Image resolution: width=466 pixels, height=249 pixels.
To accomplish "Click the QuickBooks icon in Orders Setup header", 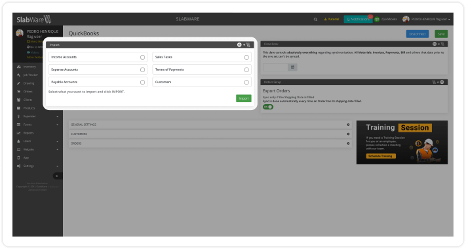I will tap(442, 82).
